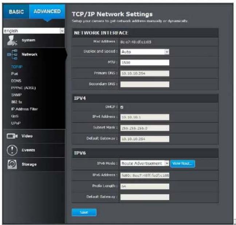The height and width of the screenshot is (225, 236).
Task: Select UPnP in Network submenu
Action: tap(16, 123)
